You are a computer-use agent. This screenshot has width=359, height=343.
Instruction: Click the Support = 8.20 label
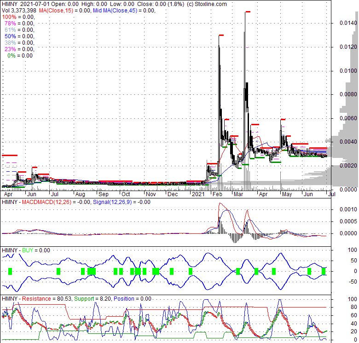[x=93, y=299]
